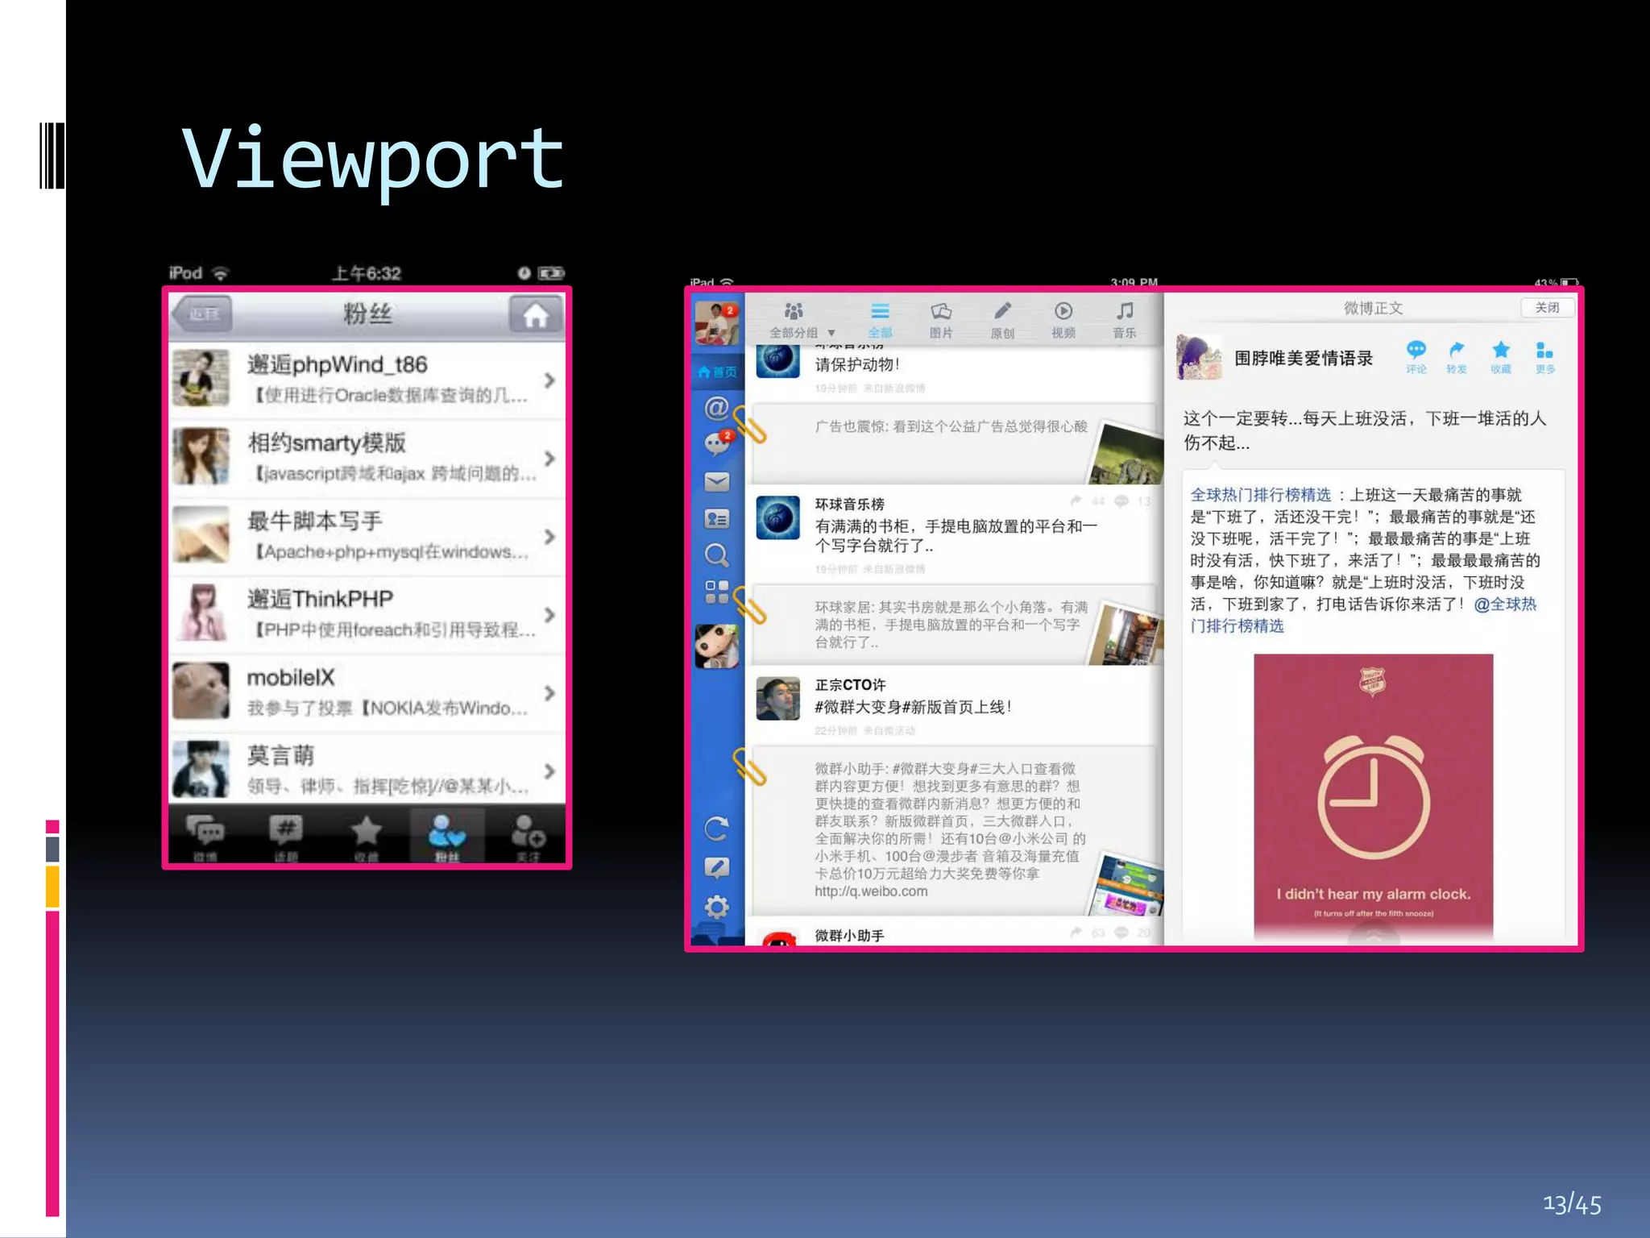Tap the avatar of mobileIX
Screen dimensions: 1650x1238
201,691
